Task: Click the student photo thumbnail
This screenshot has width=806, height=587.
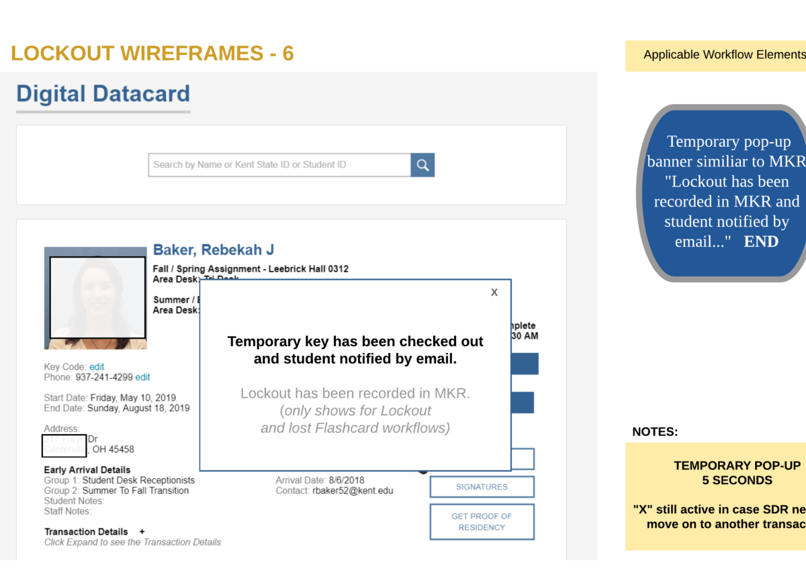Action: click(x=95, y=298)
